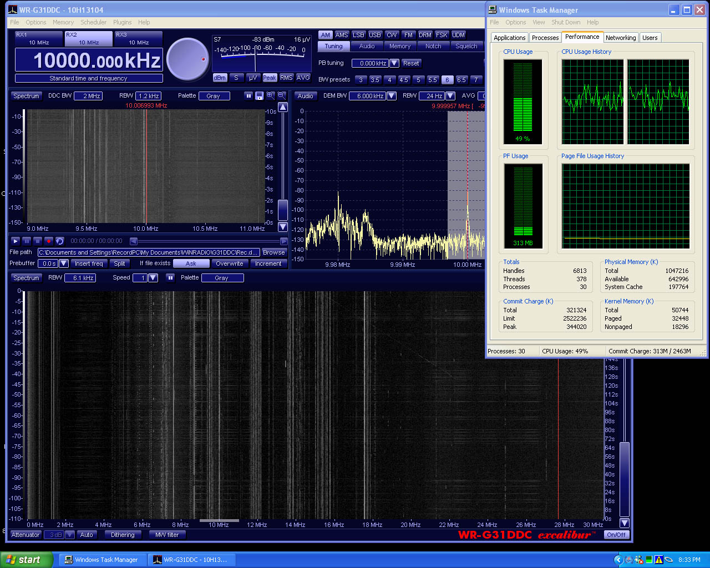The height and width of the screenshot is (568, 710).
Task: Step playback position back with left arrow
Action: (x=134, y=241)
